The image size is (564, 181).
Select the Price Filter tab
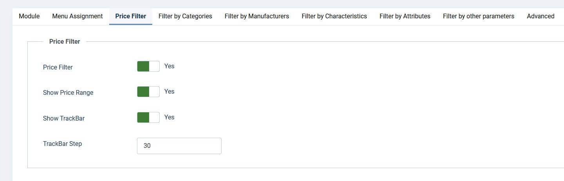131,16
